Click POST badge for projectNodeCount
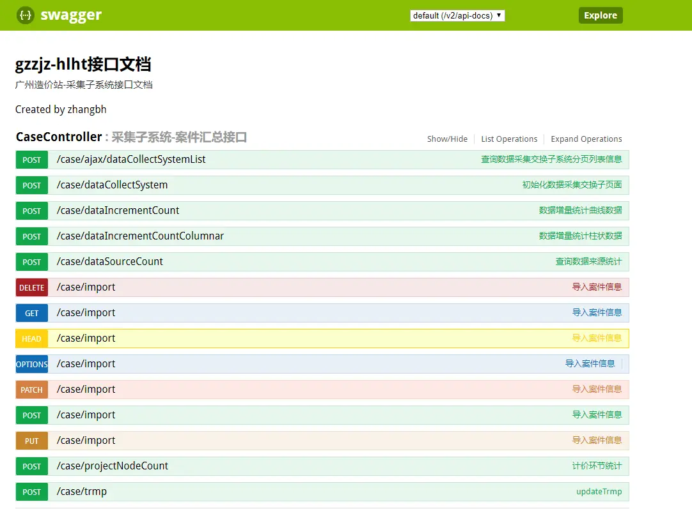Viewport: 692px width, 509px height. tap(32, 467)
